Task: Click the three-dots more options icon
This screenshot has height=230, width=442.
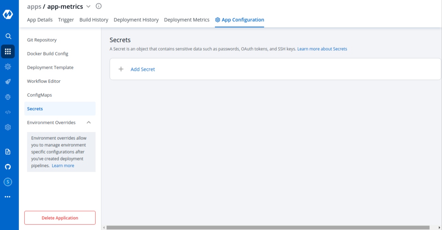Action: 8,197
